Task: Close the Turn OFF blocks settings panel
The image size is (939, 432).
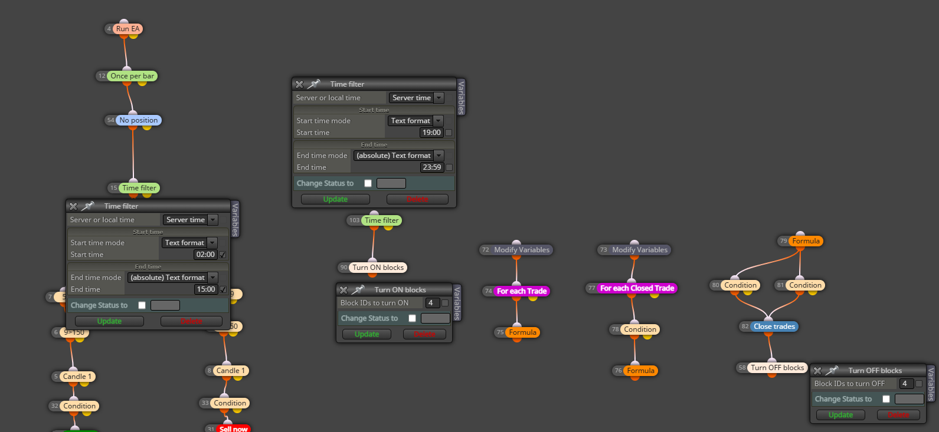Action: pos(817,371)
